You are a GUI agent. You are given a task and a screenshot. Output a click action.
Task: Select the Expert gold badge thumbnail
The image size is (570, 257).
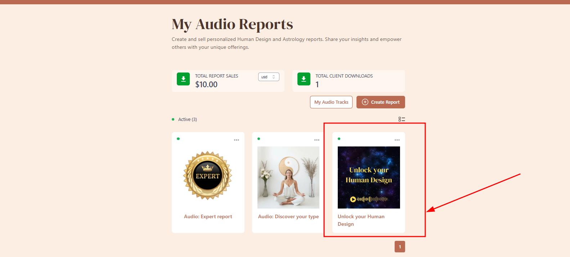coord(208,176)
